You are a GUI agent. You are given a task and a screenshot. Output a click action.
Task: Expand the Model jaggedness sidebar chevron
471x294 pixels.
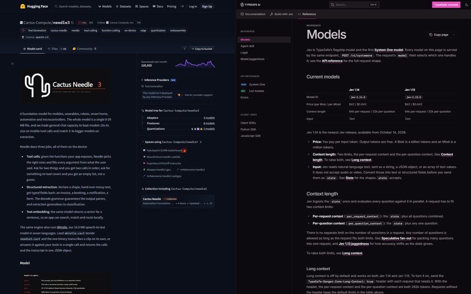[268, 59]
